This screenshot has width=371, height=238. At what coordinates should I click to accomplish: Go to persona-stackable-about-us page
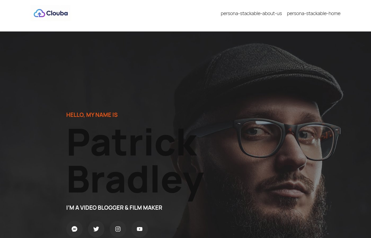(x=251, y=13)
